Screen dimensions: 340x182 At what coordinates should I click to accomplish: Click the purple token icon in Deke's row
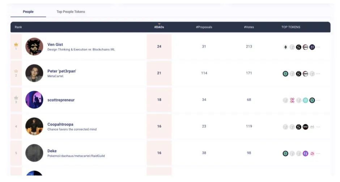pyautogui.click(x=305, y=153)
